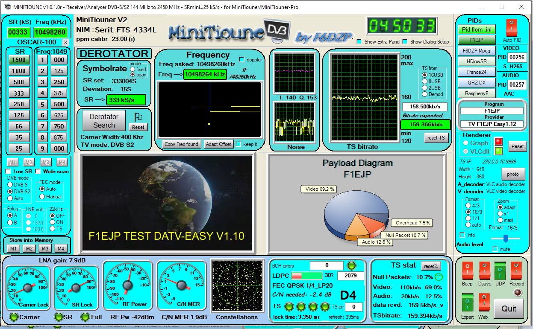Select maxi zoom option
This screenshot has width=533, height=329.
coord(501,220)
